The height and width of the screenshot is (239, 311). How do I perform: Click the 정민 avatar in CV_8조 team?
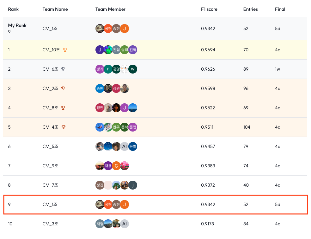100,108
